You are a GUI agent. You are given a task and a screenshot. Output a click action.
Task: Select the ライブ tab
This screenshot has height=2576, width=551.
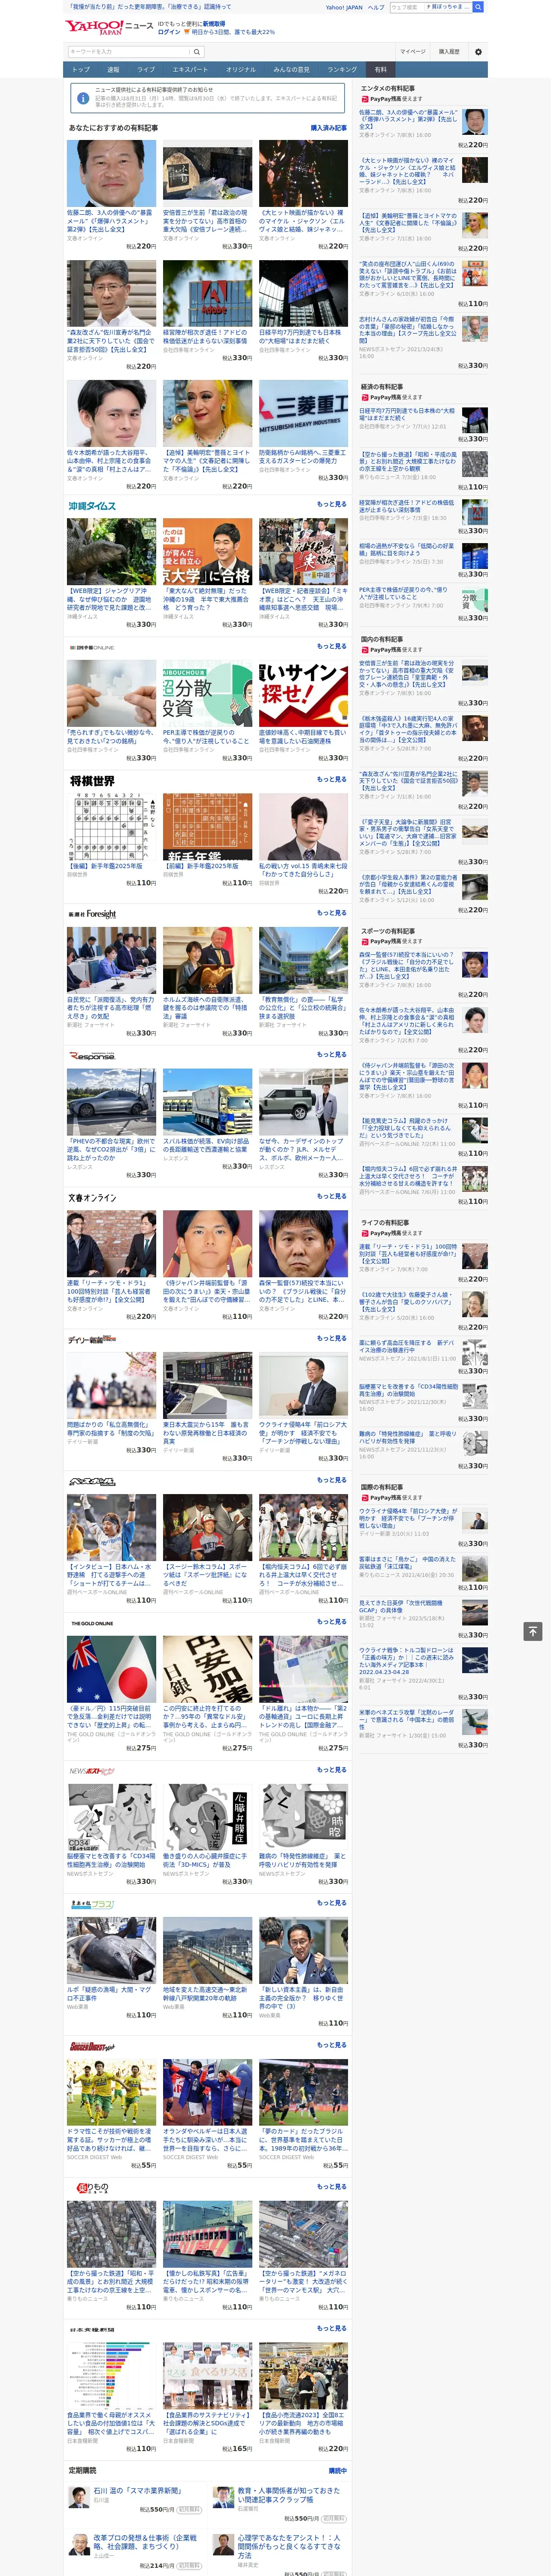coord(146,70)
